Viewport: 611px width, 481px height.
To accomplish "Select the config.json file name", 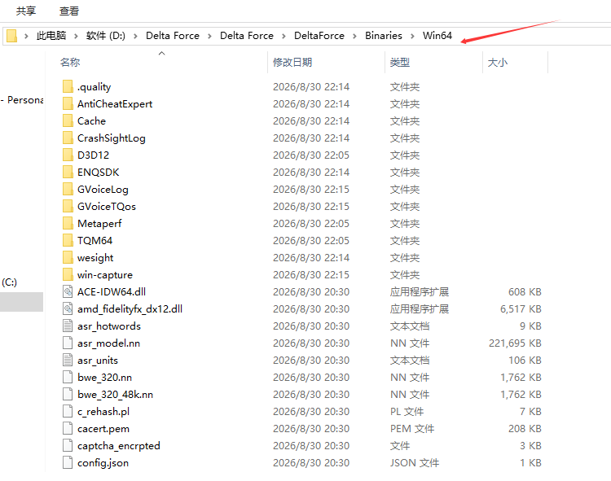I will 103,463.
